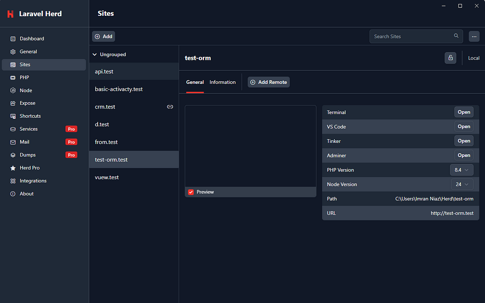Click the red Pro badge beside Dumps

[x=71, y=155]
